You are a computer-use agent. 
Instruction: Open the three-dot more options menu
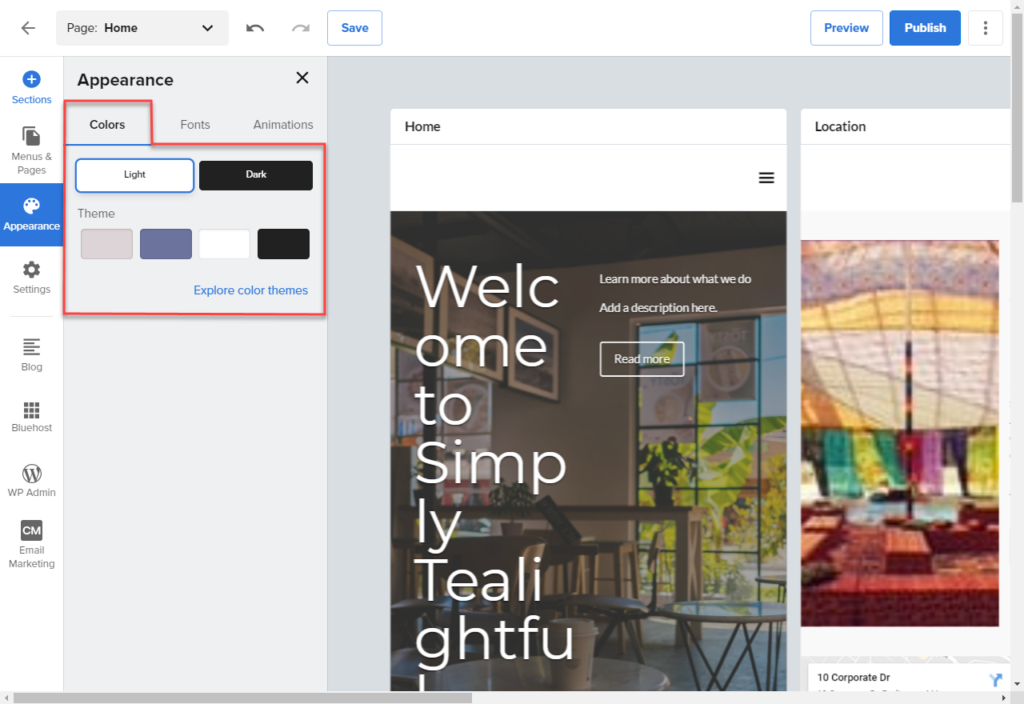click(986, 28)
